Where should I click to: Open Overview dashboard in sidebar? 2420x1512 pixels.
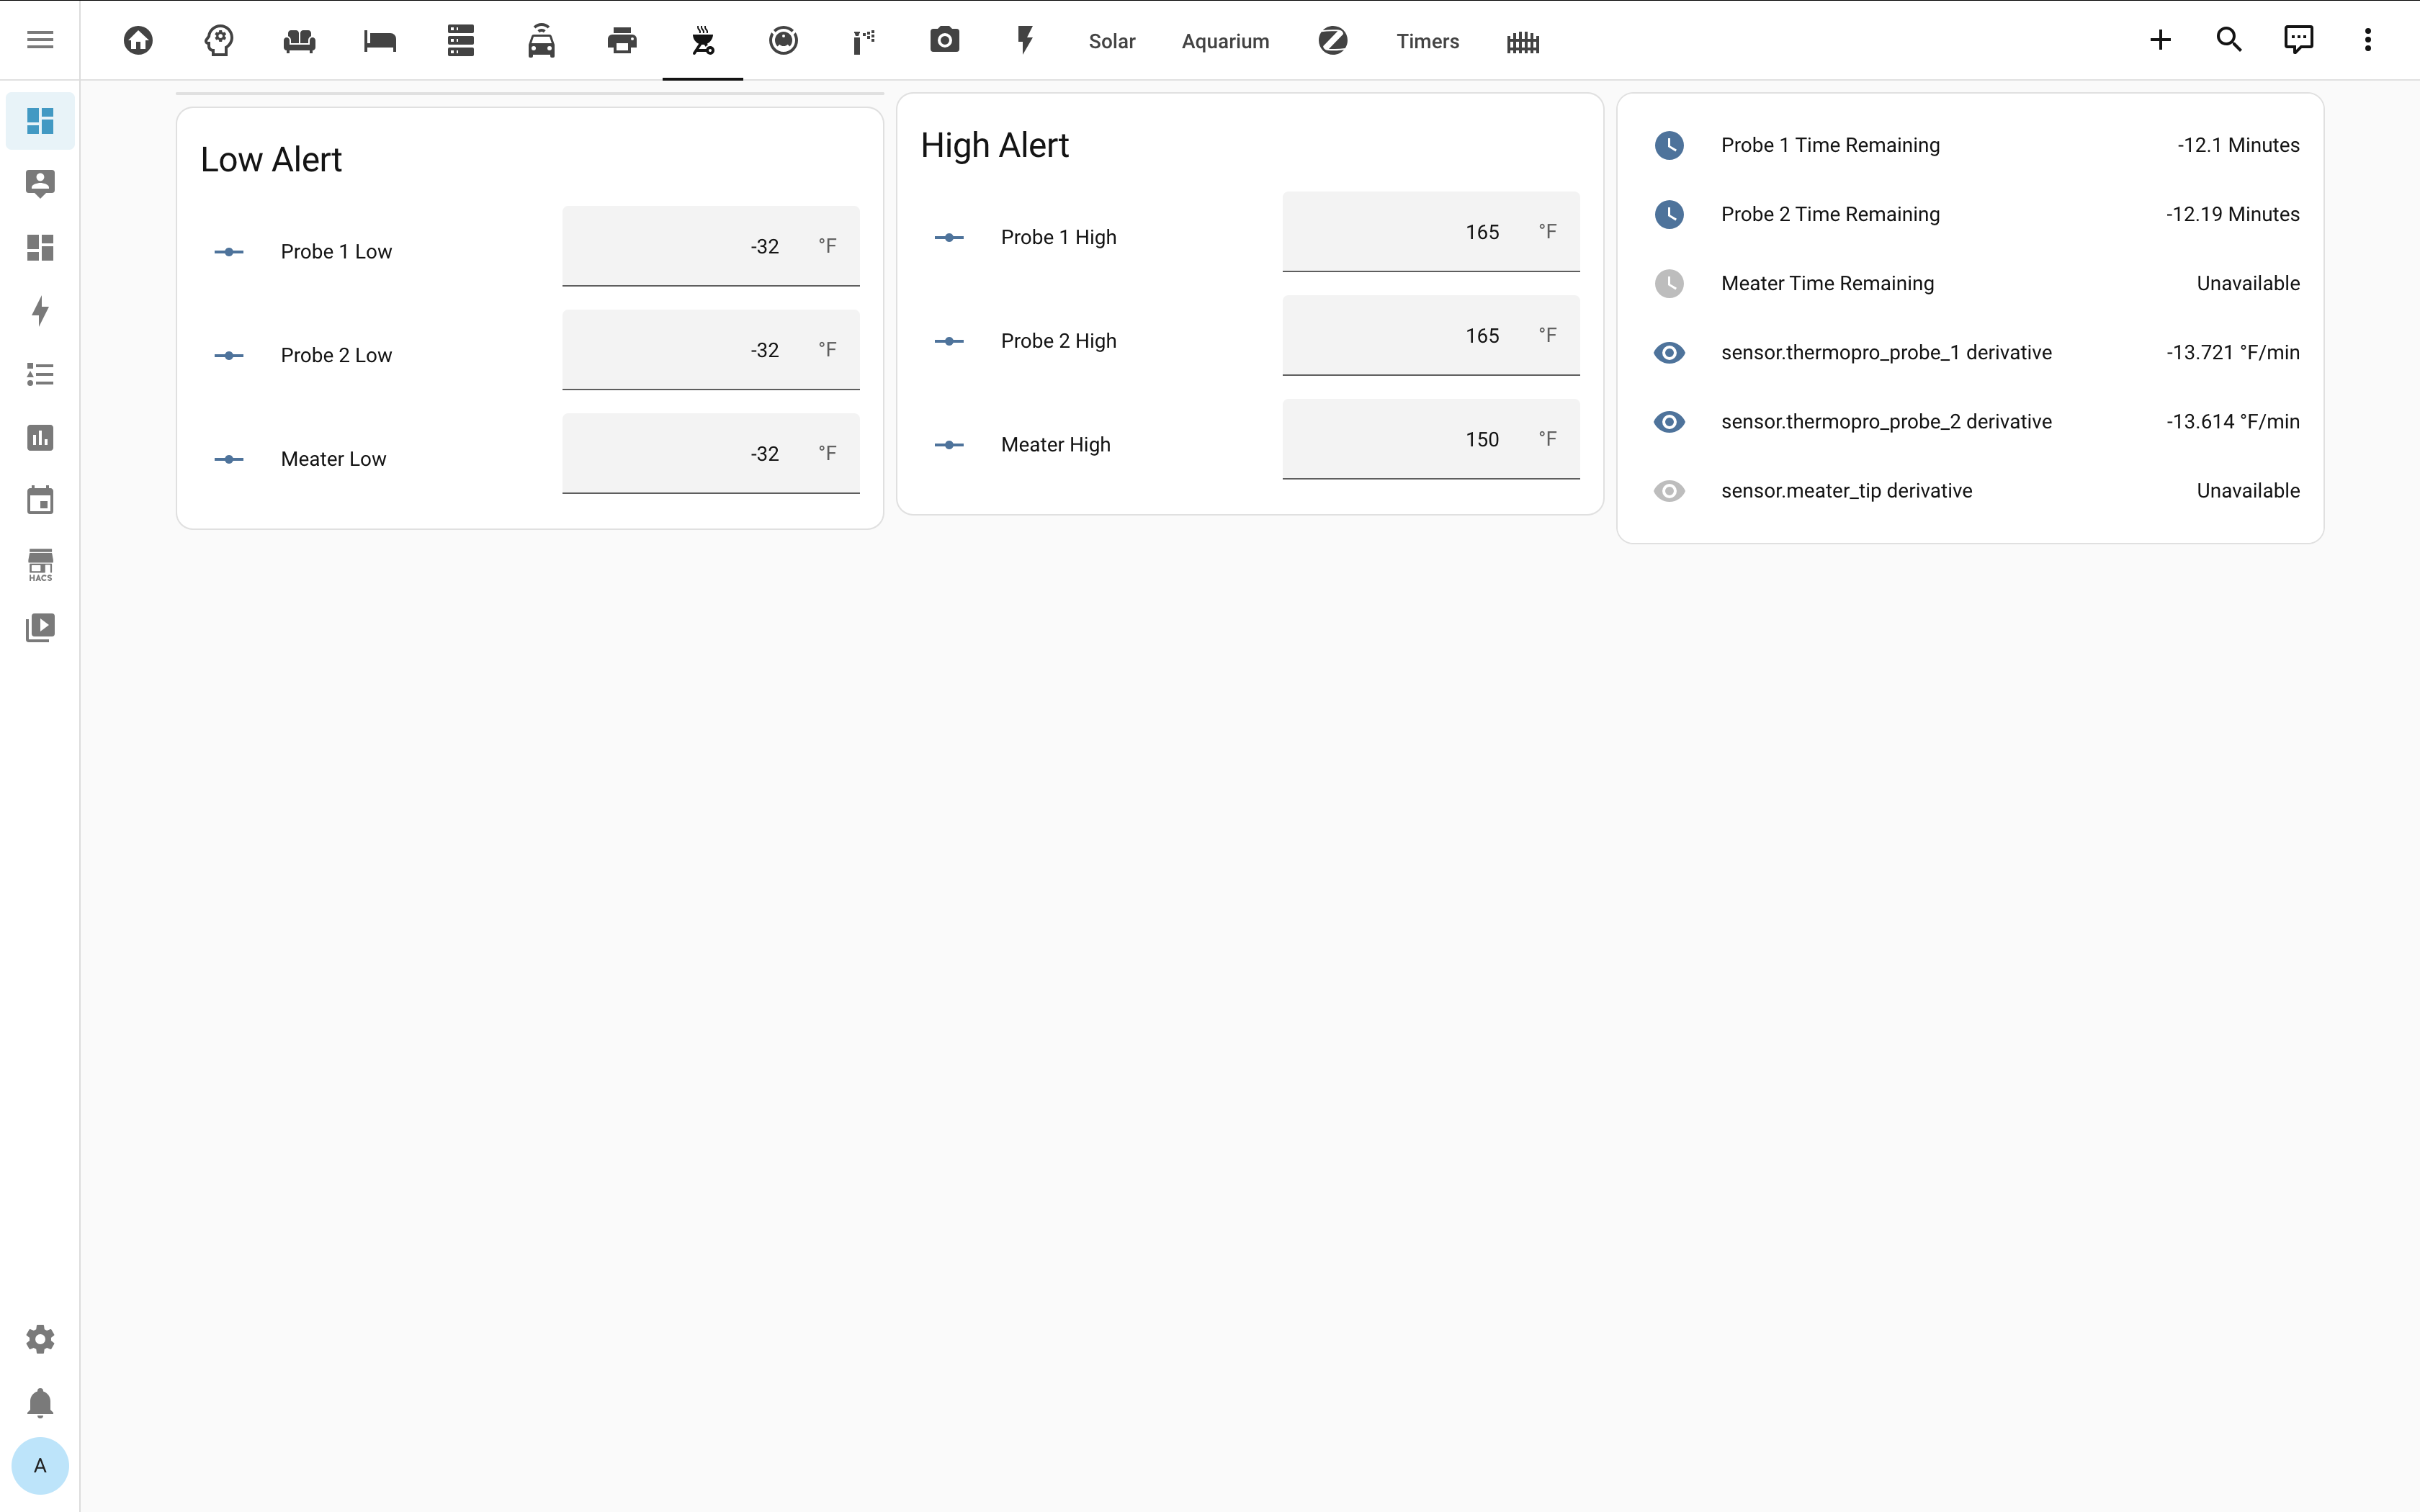pyautogui.click(x=40, y=121)
